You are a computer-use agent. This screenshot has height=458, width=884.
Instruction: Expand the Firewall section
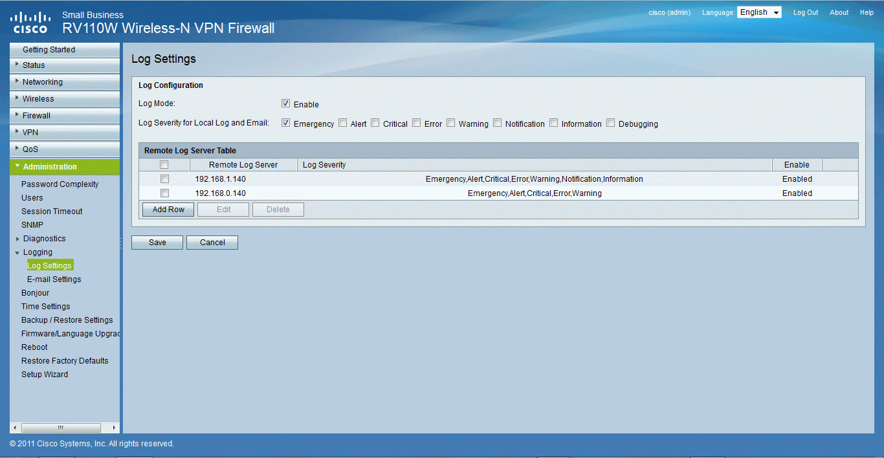(x=65, y=116)
